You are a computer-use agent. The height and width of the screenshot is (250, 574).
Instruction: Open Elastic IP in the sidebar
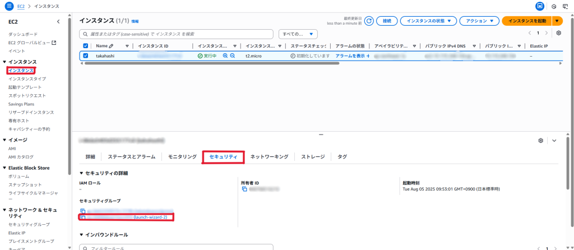[18, 233]
